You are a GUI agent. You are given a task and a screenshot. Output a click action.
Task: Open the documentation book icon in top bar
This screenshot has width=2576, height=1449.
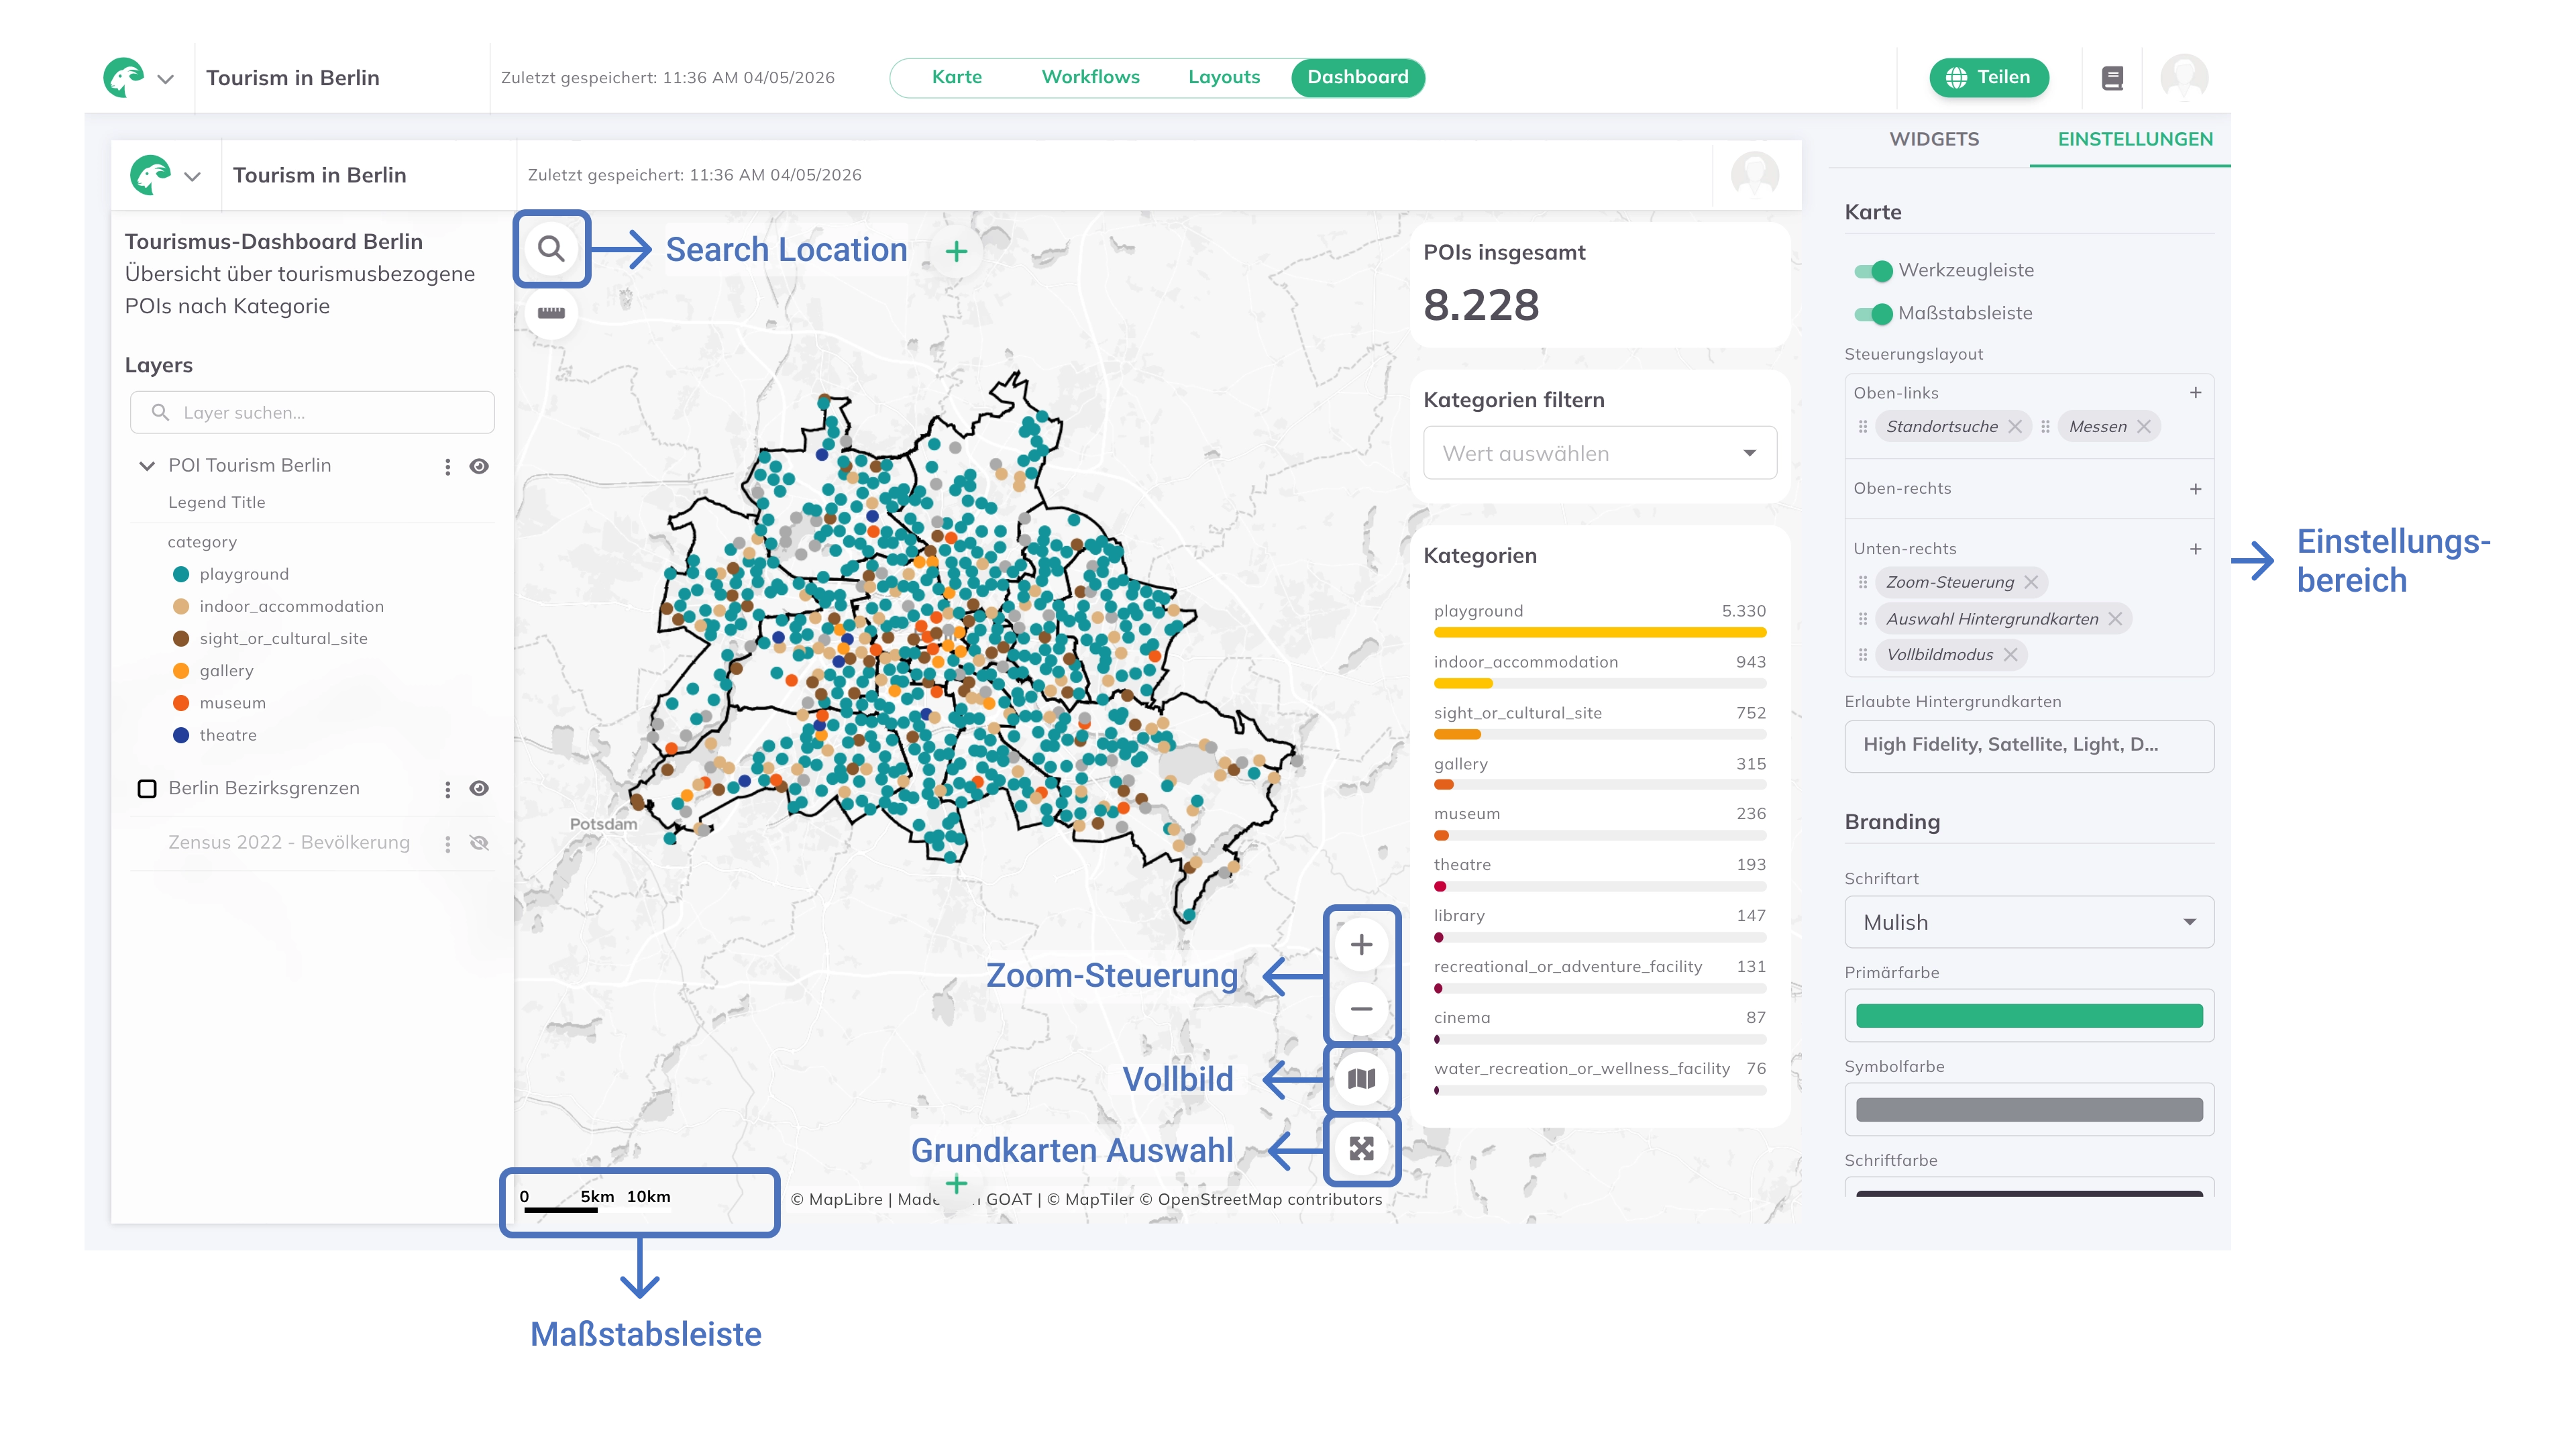tap(2112, 78)
